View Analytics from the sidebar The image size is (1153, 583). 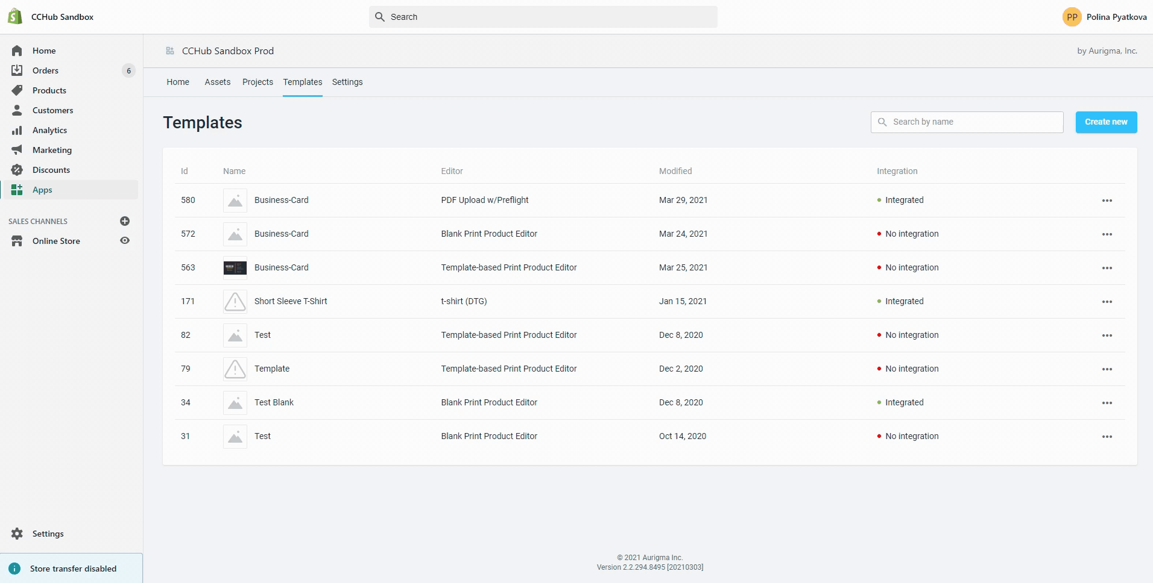49,130
